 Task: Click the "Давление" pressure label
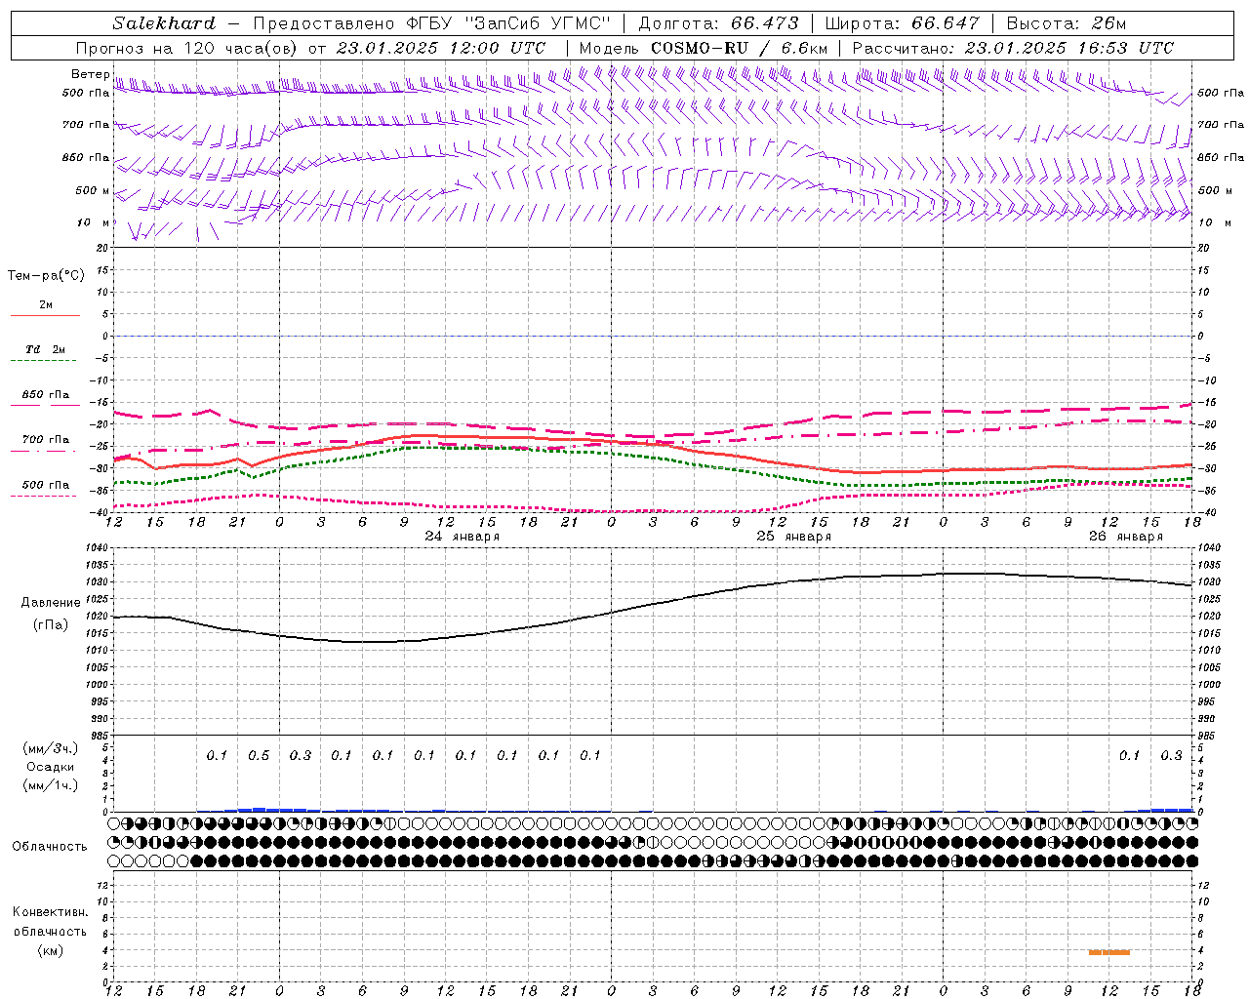[51, 603]
